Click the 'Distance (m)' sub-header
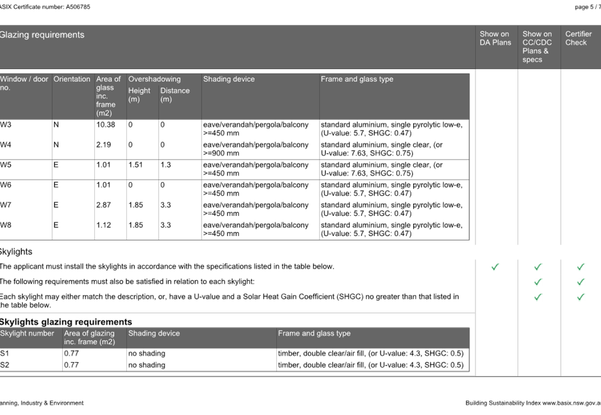Image resolution: width=601 pixels, height=415 pixels. tap(175, 95)
